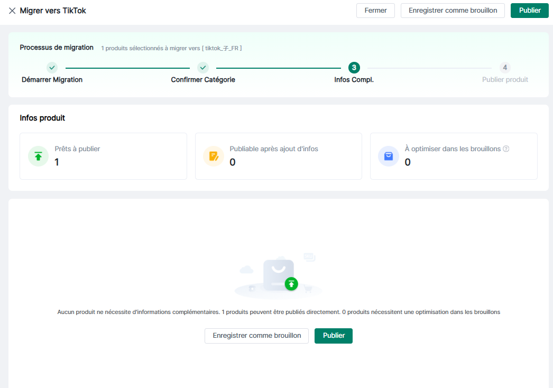Click green upload icon for Prêts à publier
This screenshot has height=388, width=553.
tap(38, 156)
